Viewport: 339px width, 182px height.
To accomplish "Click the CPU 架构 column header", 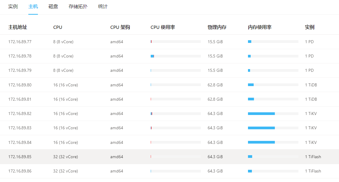I will [x=120, y=27].
